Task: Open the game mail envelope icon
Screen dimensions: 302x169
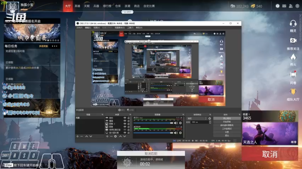Action: (284, 6)
